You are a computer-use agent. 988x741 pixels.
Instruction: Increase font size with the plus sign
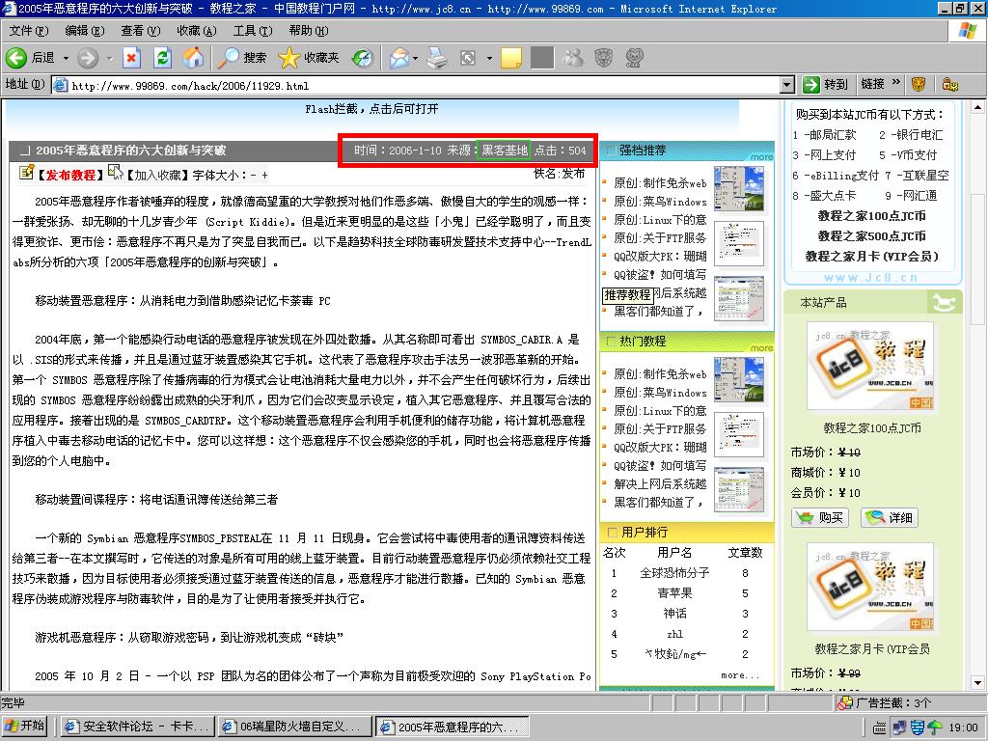[x=264, y=176]
